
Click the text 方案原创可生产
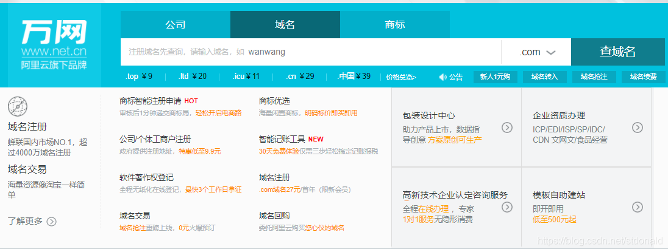coord(455,140)
